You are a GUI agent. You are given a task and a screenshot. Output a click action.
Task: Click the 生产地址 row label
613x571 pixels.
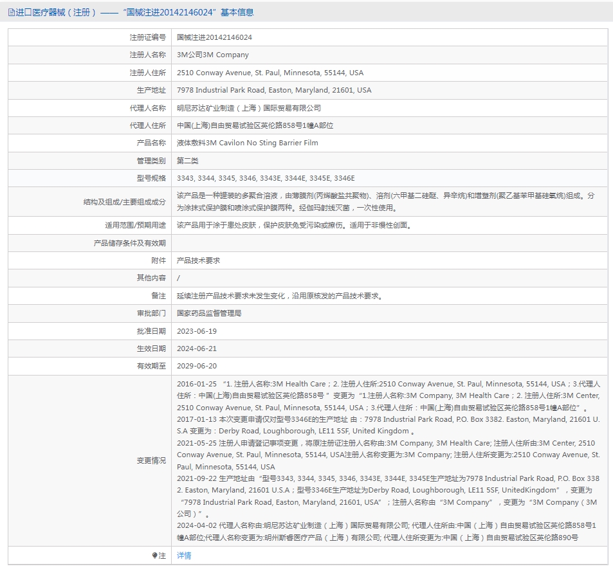[x=151, y=90]
